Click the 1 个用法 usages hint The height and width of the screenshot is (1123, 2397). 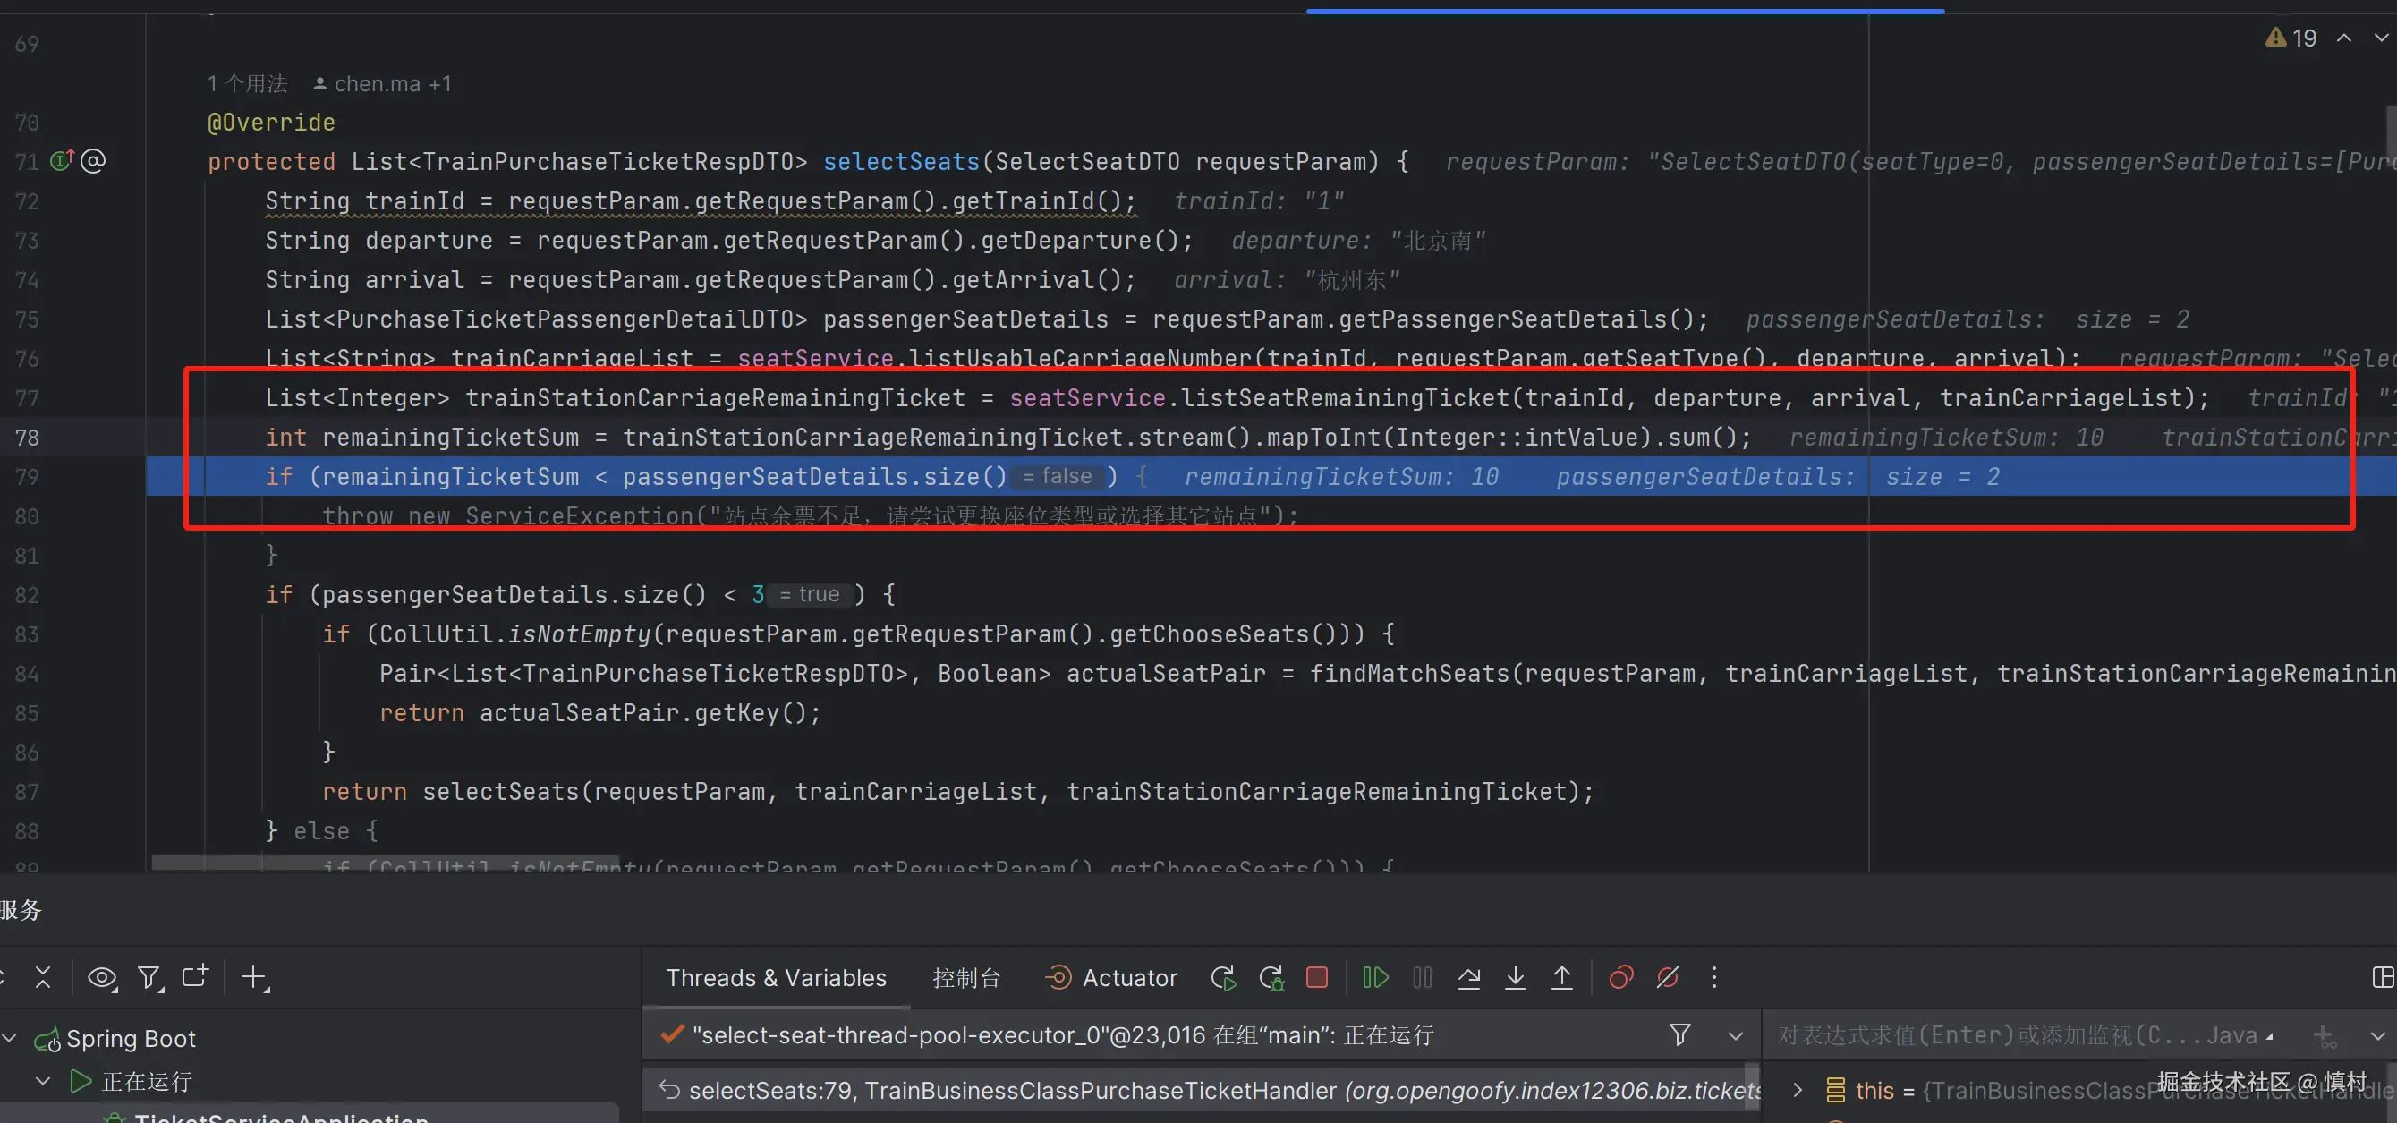247,84
